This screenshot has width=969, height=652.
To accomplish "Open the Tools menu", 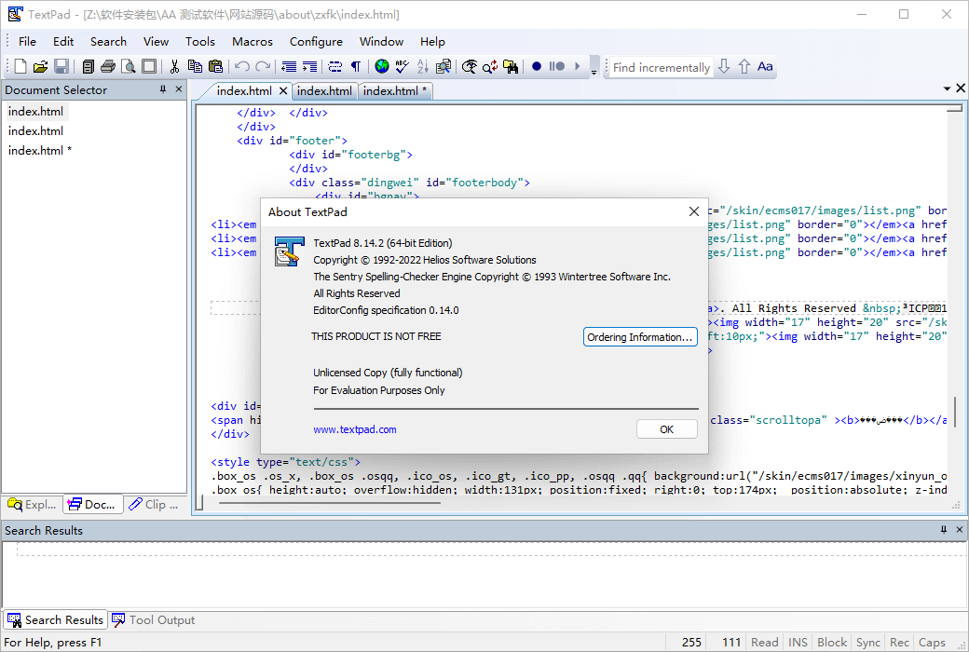I will (x=200, y=41).
